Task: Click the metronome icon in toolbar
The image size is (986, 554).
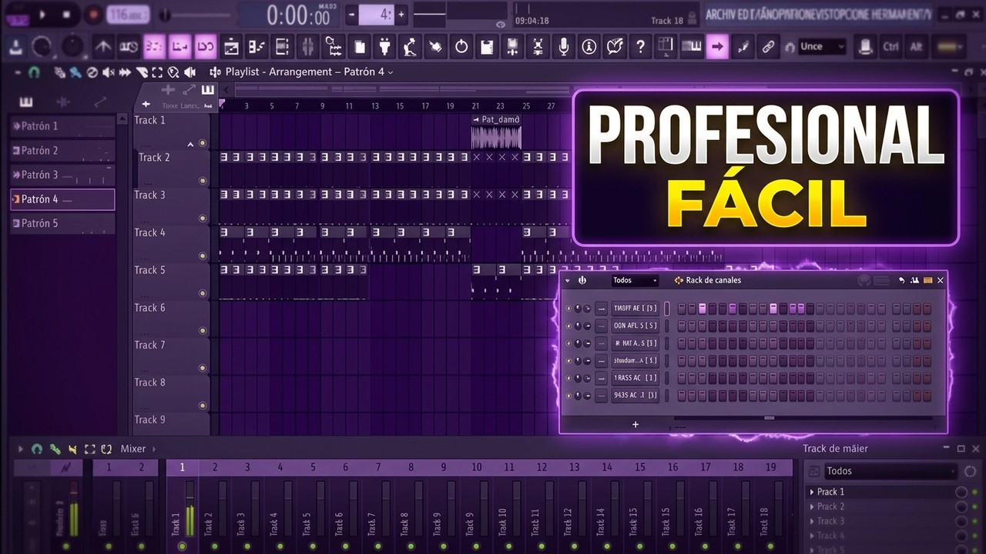Action: (x=103, y=47)
